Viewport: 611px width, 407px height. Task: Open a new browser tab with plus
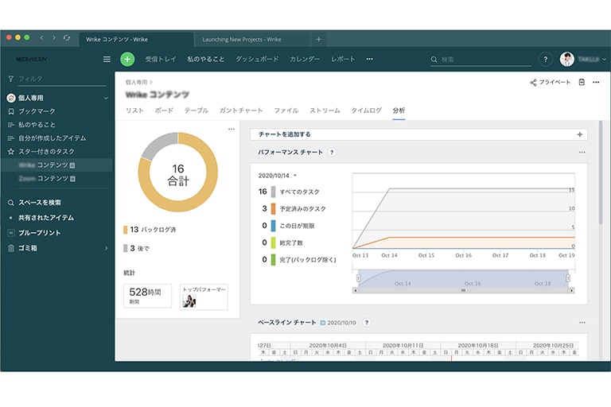318,39
